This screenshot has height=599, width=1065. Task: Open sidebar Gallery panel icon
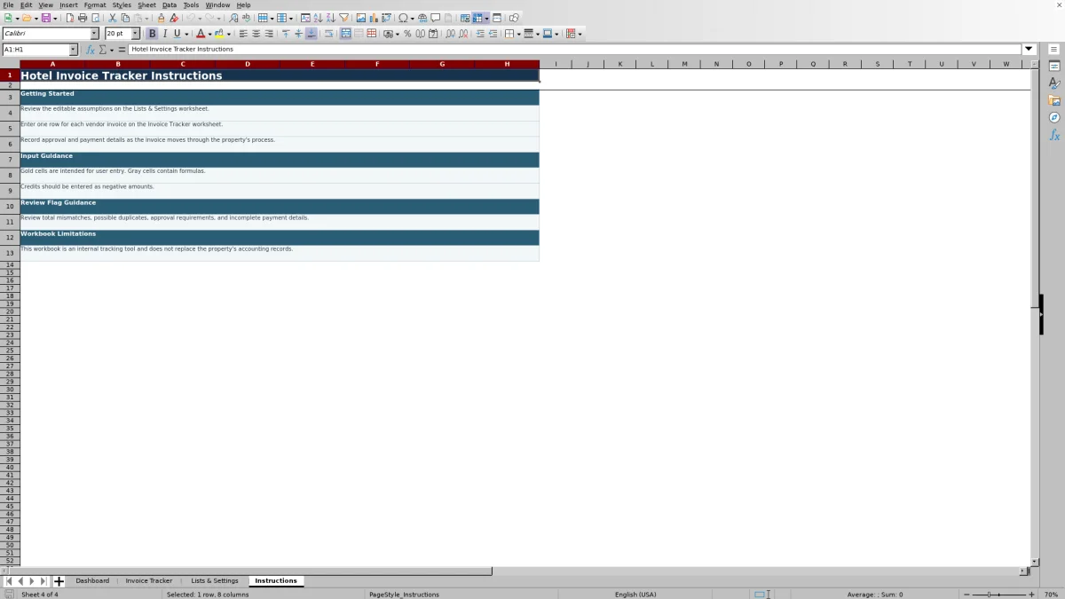pyautogui.click(x=1054, y=100)
